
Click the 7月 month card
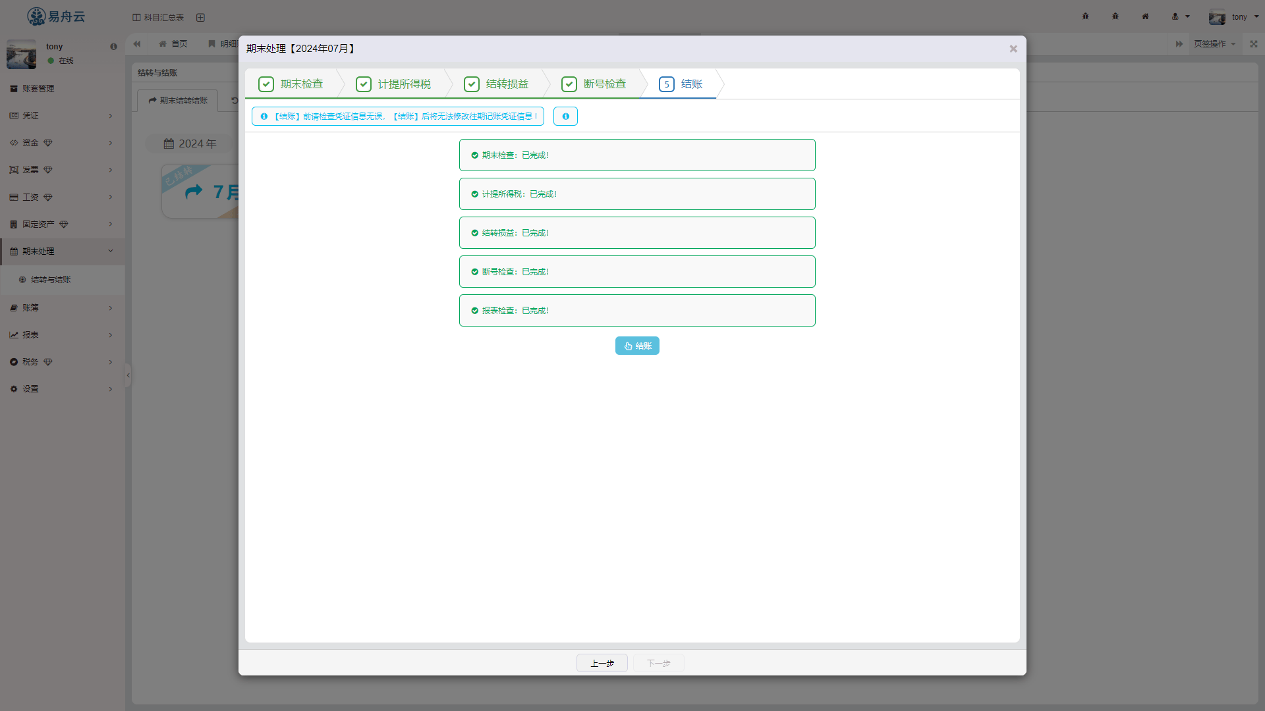pos(201,192)
